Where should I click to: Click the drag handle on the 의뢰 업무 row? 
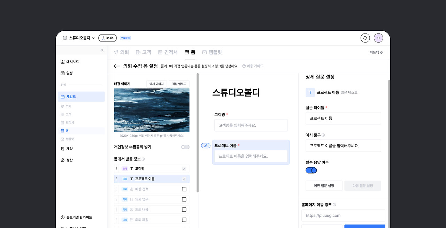(116, 199)
